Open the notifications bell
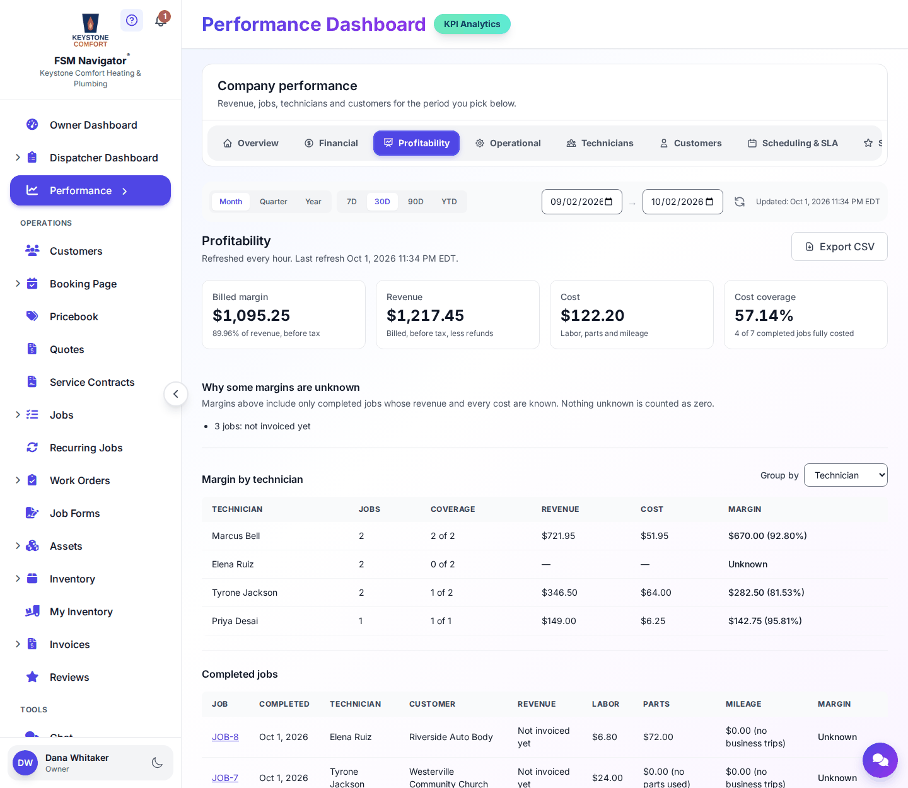Image resolution: width=908 pixels, height=788 pixels. pyautogui.click(x=161, y=20)
